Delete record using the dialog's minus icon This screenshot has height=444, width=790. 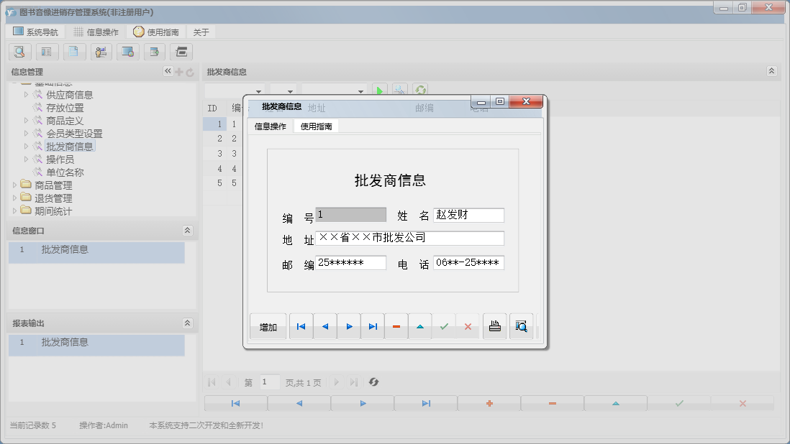click(396, 327)
